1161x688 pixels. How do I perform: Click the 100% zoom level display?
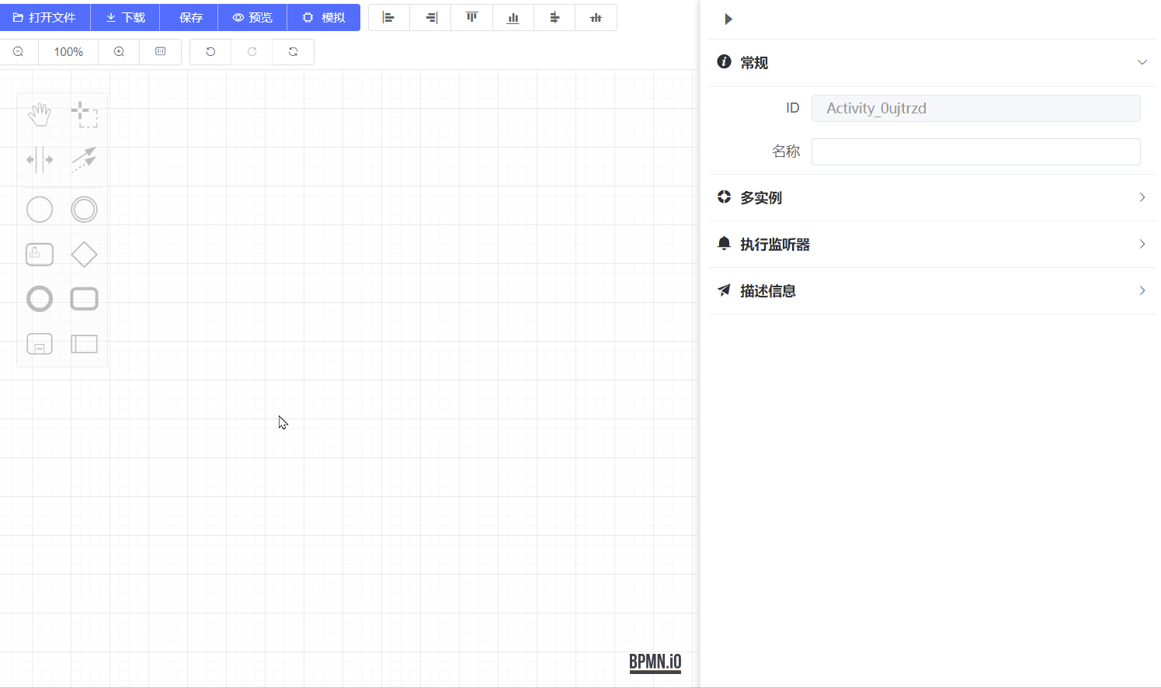pos(68,52)
